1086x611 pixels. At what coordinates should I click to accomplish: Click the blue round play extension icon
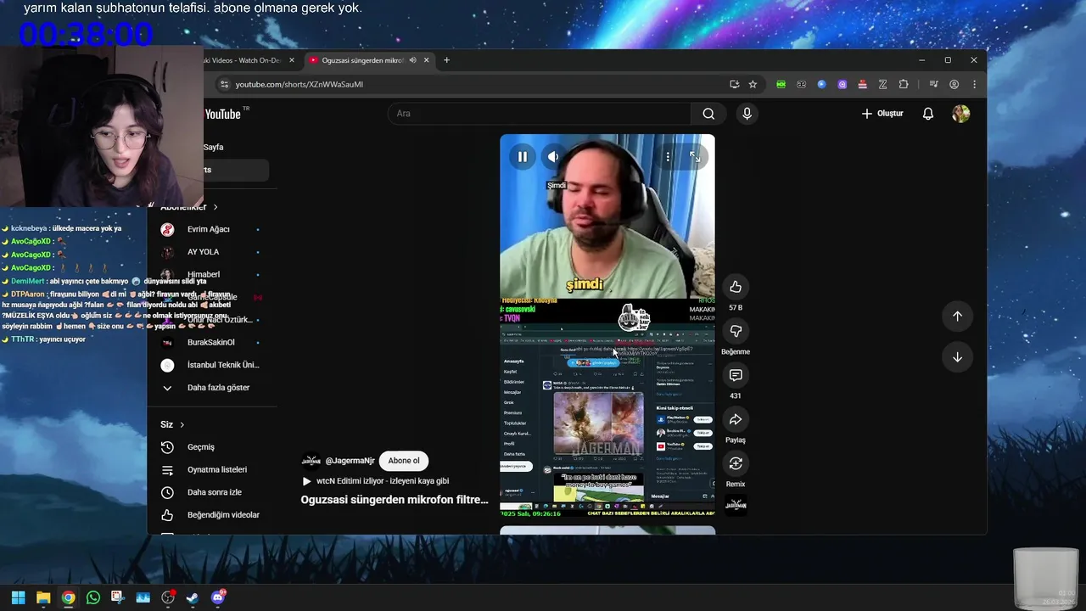pyautogui.click(x=821, y=84)
